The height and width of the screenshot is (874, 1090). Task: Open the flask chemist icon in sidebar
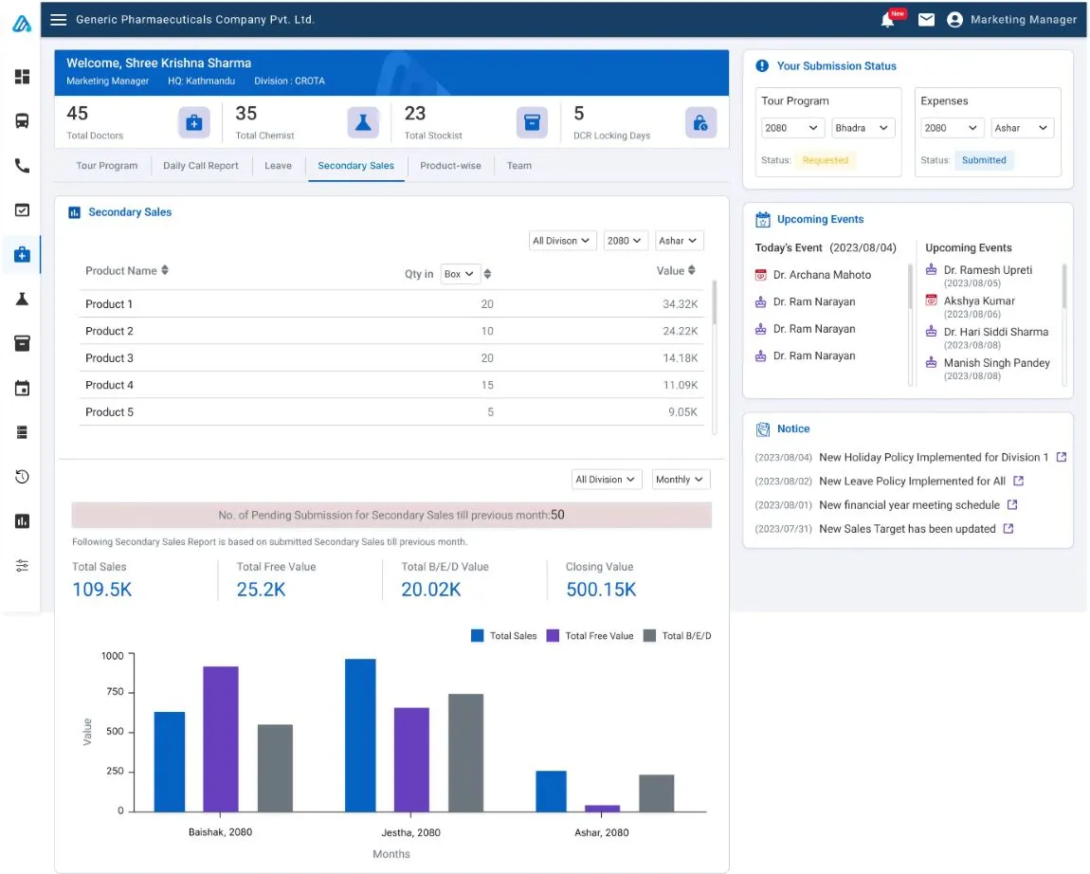[22, 299]
